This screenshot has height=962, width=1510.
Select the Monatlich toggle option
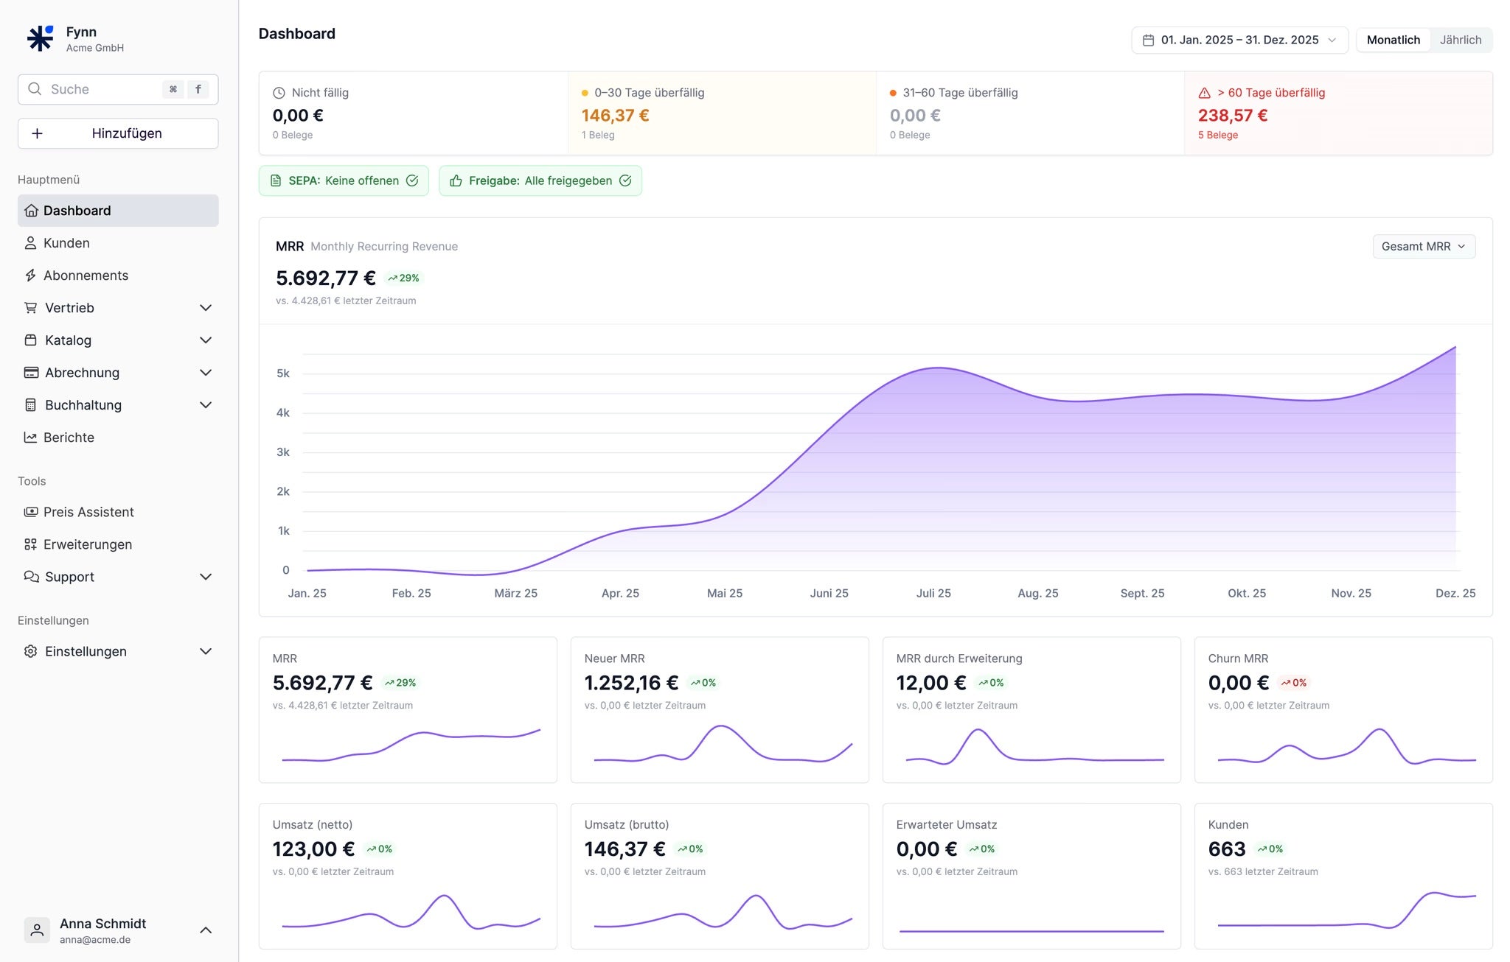[x=1393, y=40]
